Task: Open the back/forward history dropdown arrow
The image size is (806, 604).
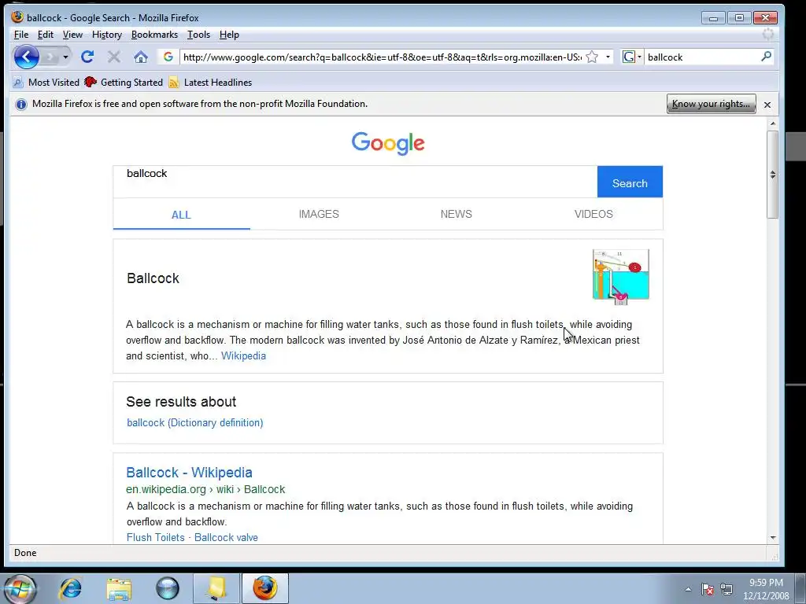Action: click(65, 57)
